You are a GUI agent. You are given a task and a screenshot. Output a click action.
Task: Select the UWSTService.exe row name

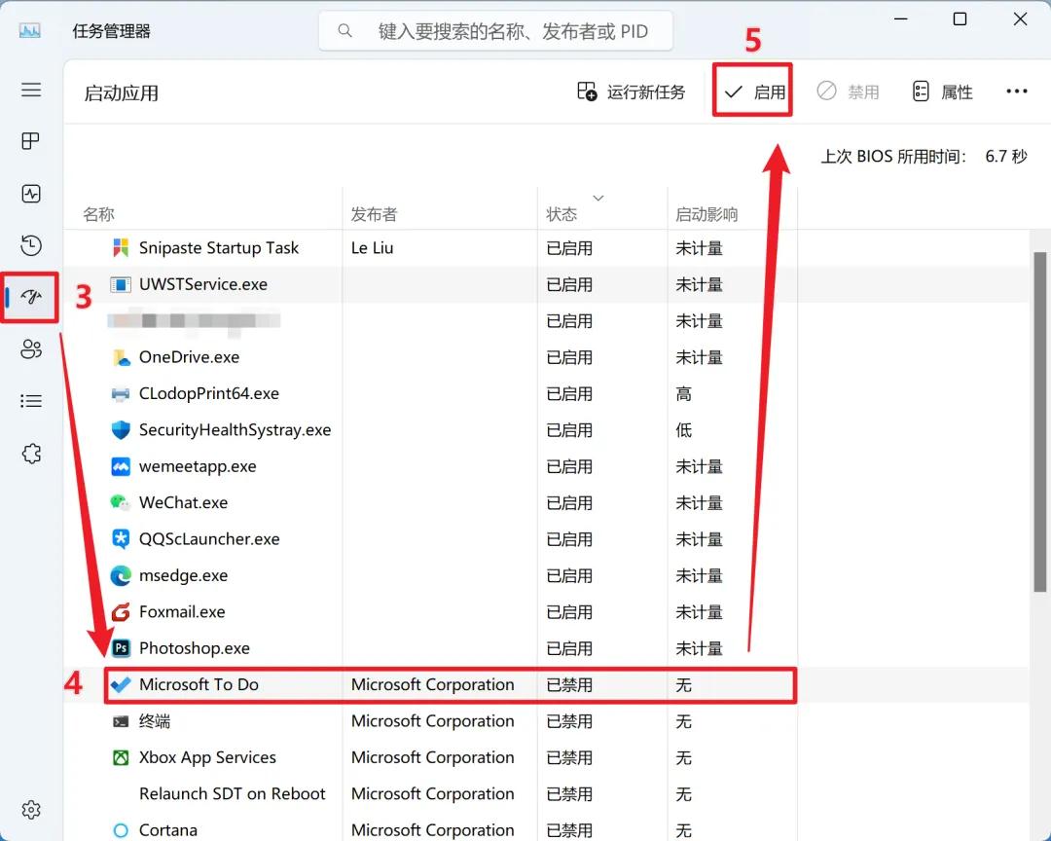(x=203, y=284)
